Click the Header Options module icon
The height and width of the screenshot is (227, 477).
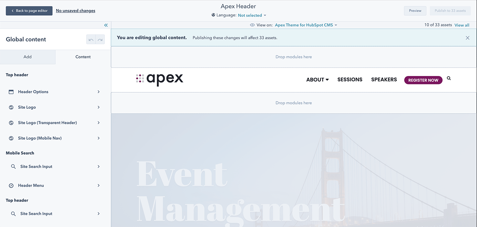(11, 92)
